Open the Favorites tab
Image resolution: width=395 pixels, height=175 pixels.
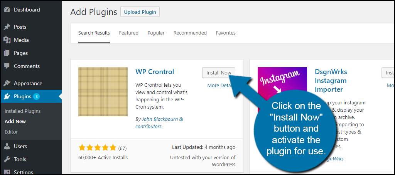tap(226, 33)
